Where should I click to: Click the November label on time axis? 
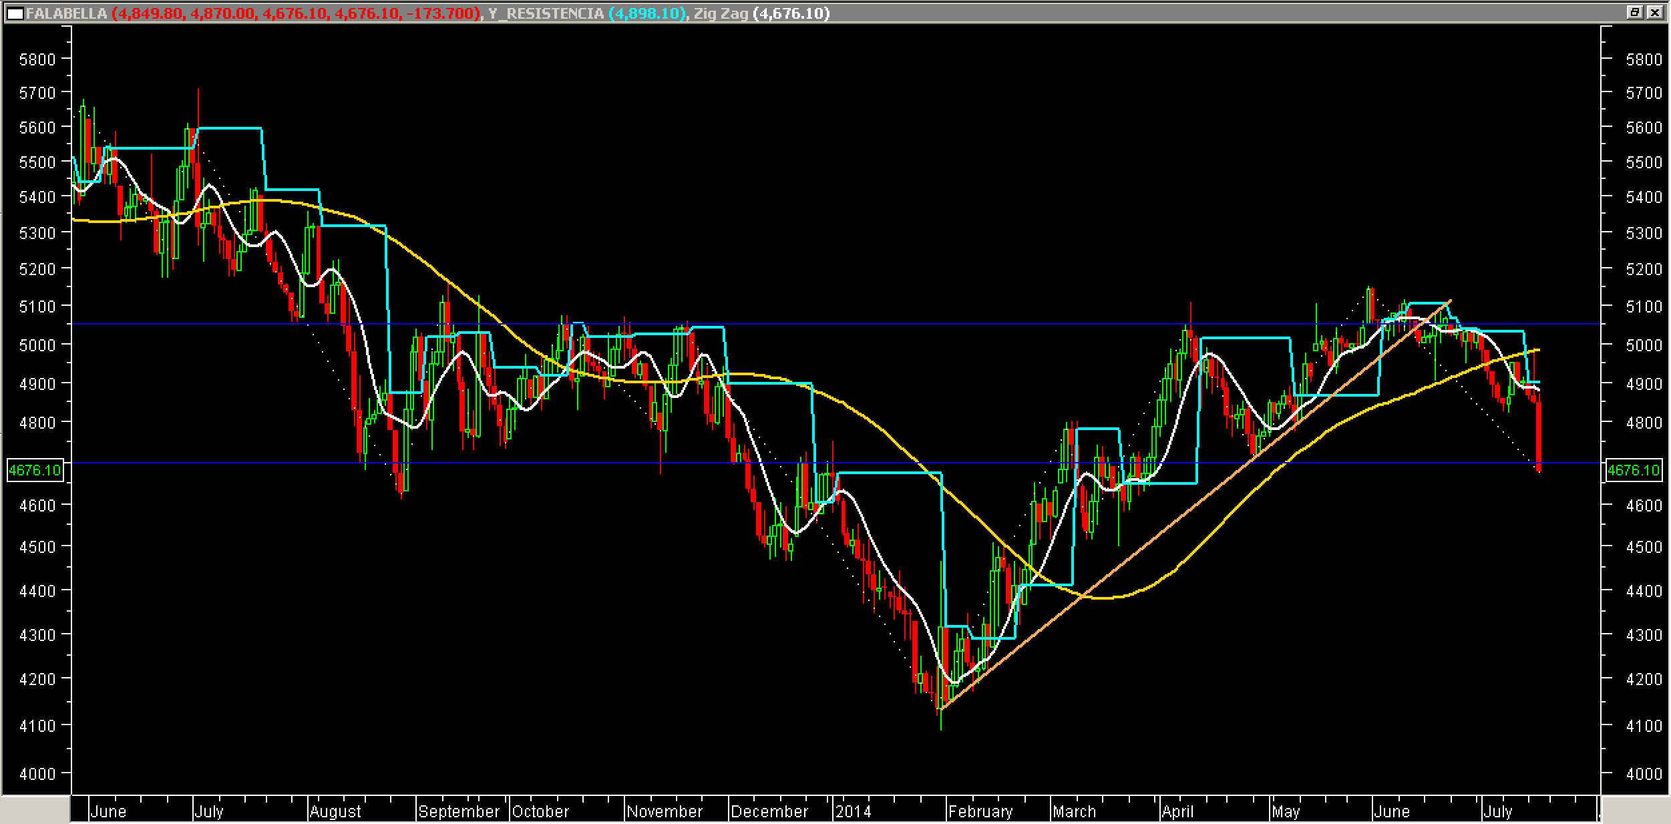pyautogui.click(x=665, y=811)
